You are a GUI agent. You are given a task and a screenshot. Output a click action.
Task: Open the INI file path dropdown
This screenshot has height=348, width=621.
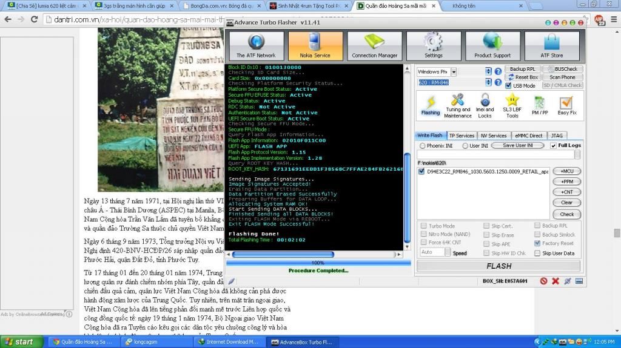577,154
